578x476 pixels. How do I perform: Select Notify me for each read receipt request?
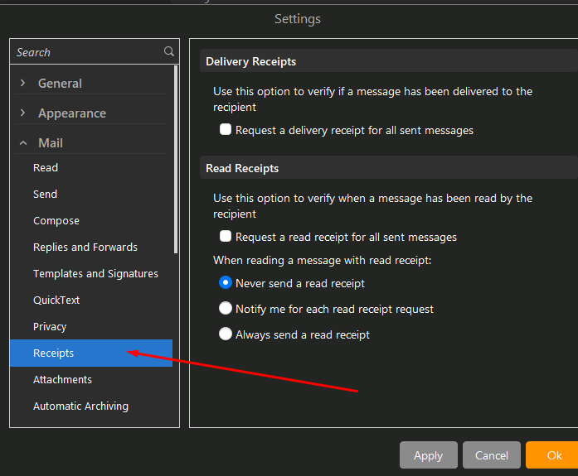(x=226, y=308)
